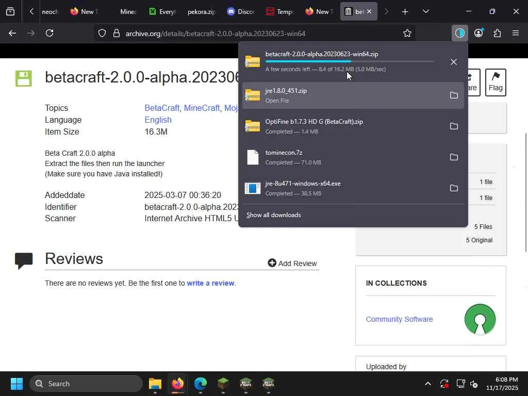Open the Windows Start menu

tap(17, 384)
